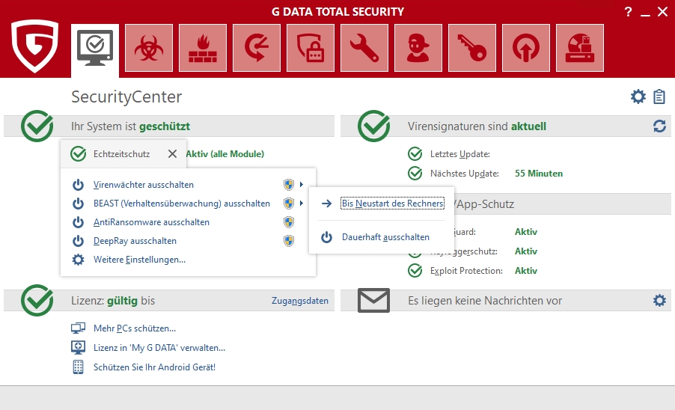
Task: Open the password manager shield-lock tab
Action: [x=311, y=48]
